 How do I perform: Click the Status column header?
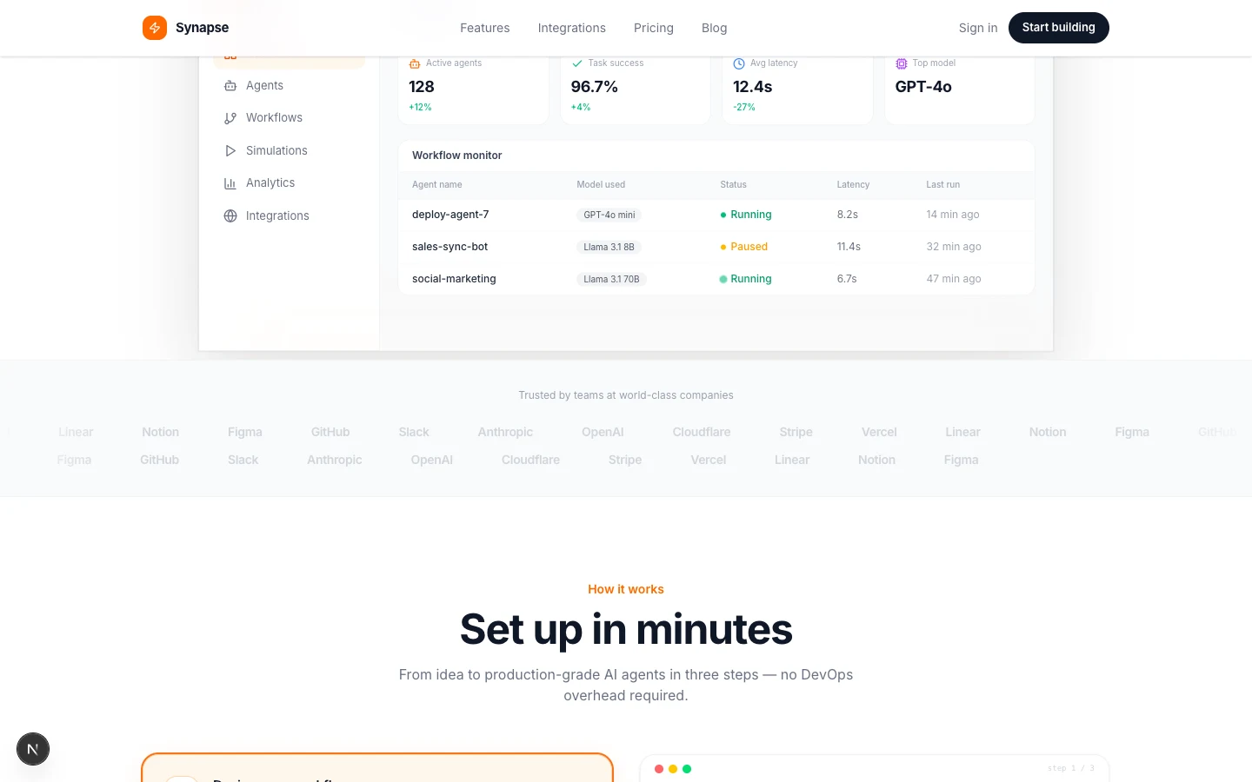pyautogui.click(x=733, y=185)
